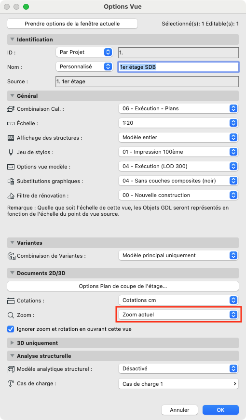The image size is (246, 420).
Task: Click the Zoom magnifier icon
Action: coord(11,315)
